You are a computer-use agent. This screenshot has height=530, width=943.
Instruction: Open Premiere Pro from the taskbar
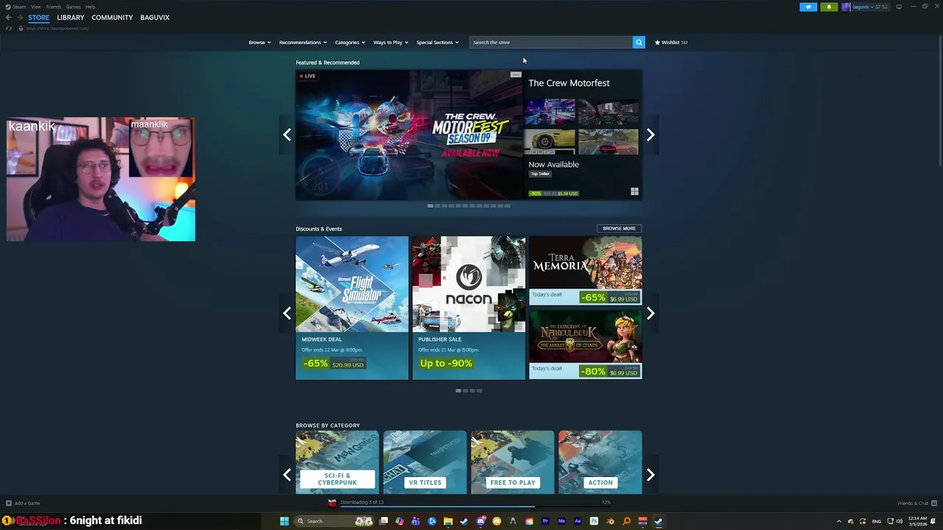click(545, 521)
